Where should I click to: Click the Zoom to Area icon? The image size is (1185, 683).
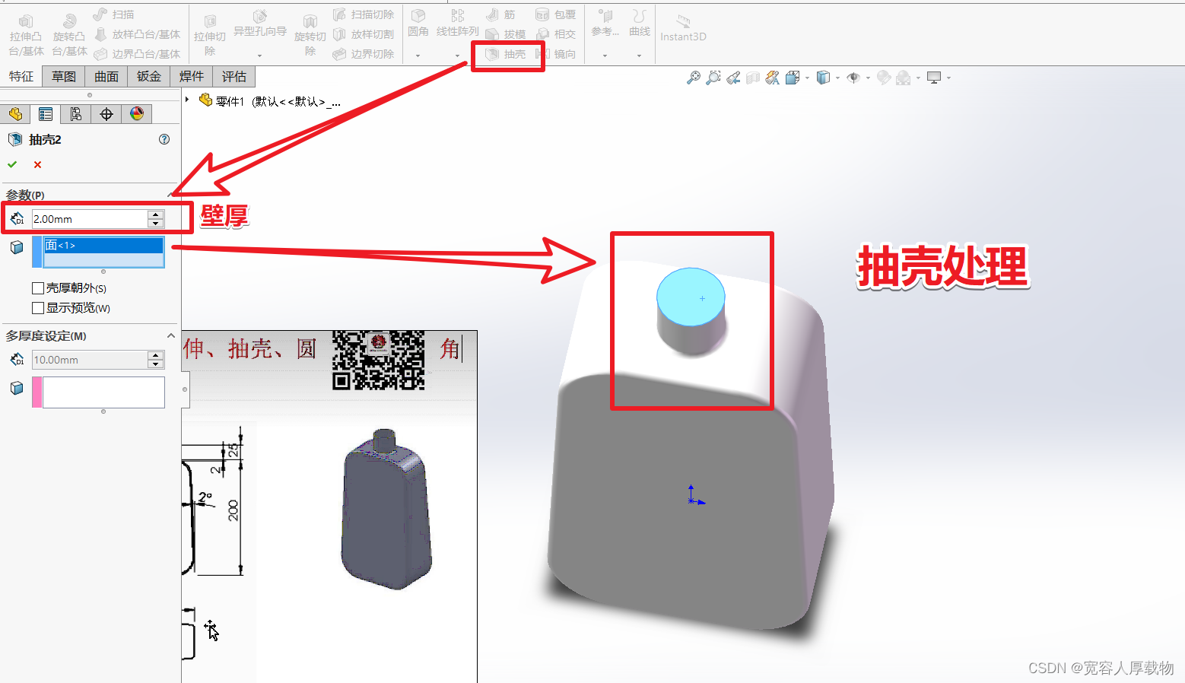(713, 78)
